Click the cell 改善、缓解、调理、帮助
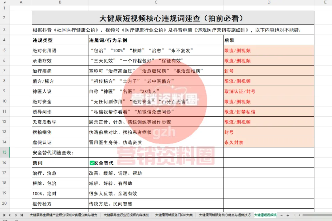The width and height of the screenshot is (332, 221). click(156, 173)
